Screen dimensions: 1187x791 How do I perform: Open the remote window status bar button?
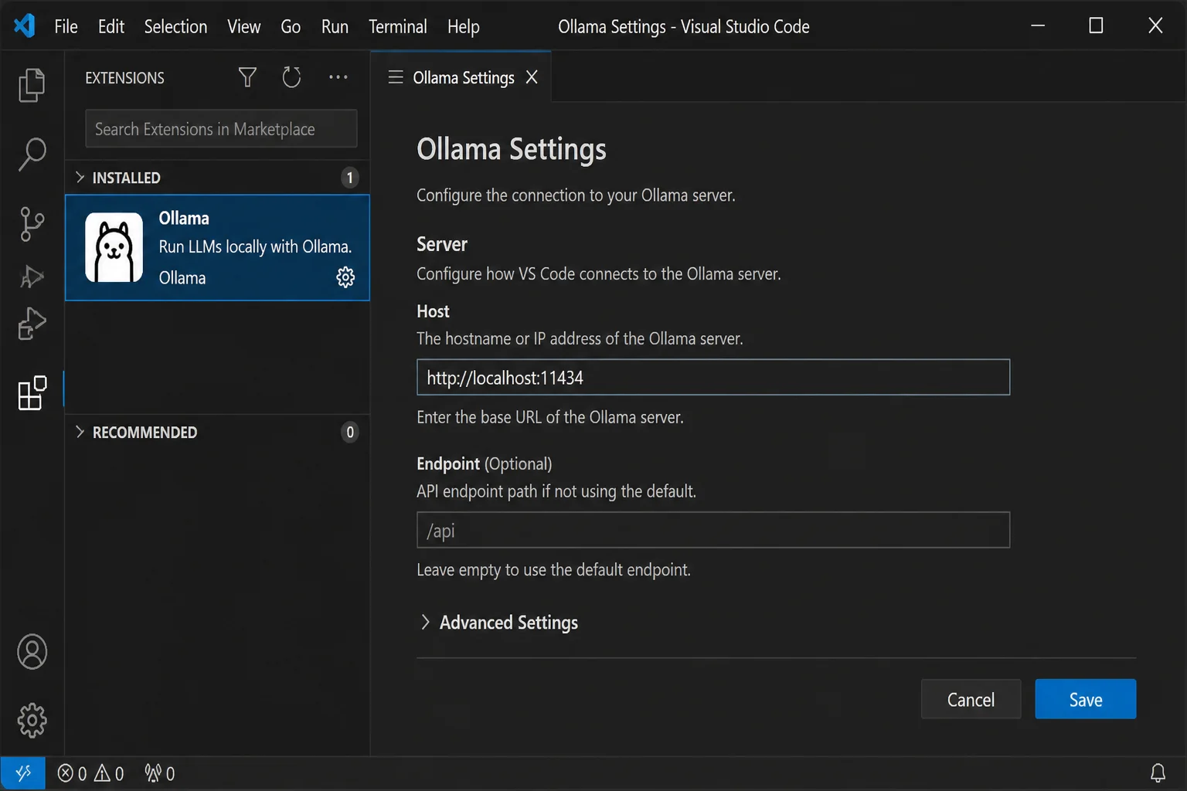click(x=22, y=773)
